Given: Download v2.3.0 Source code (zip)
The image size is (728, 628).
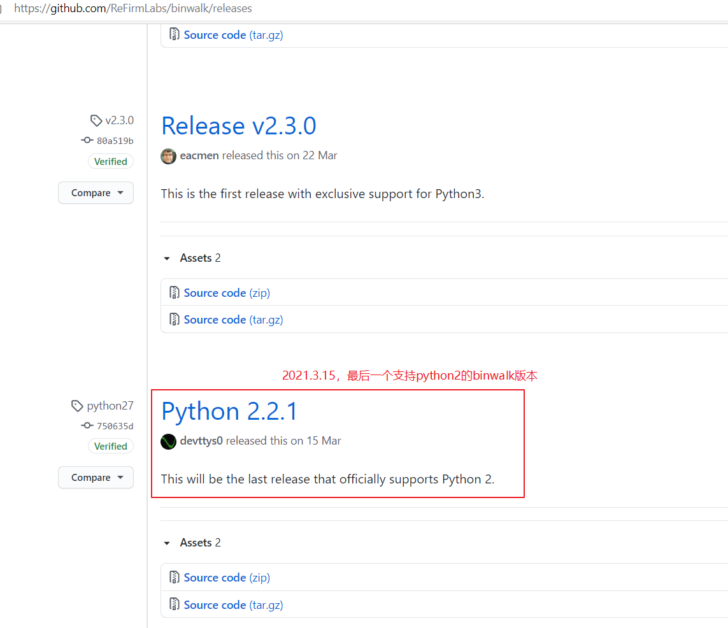Looking at the screenshot, I should coord(227,293).
